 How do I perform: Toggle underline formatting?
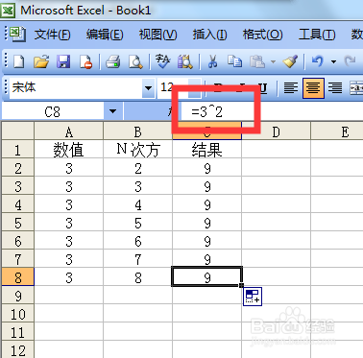262,87
